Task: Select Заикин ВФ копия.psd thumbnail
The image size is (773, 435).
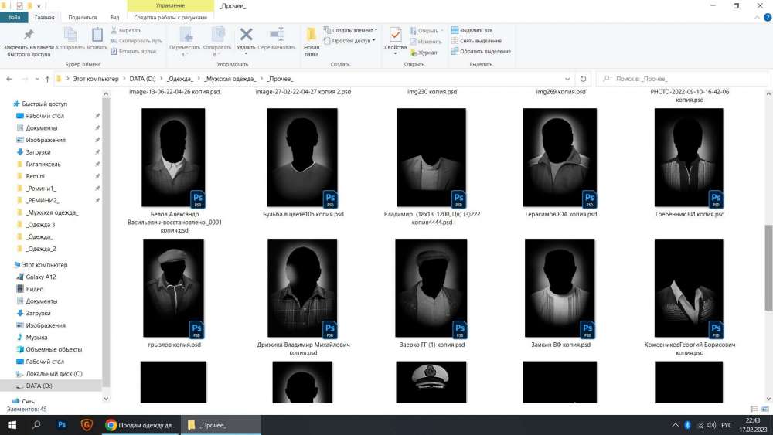Action: (x=560, y=288)
